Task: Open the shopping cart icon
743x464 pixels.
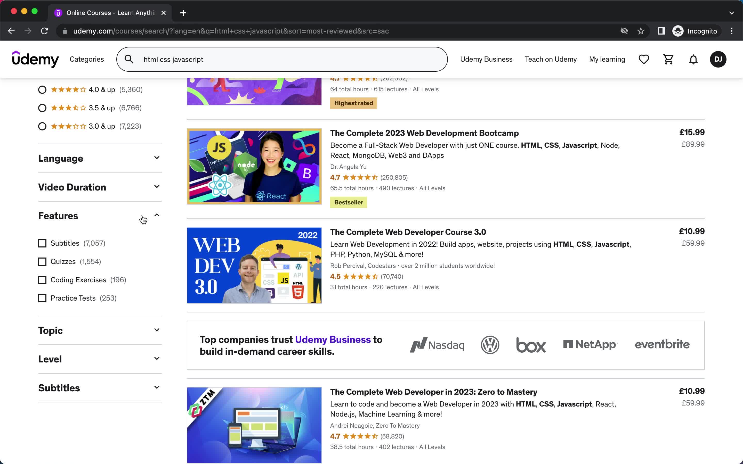Action: tap(668, 59)
